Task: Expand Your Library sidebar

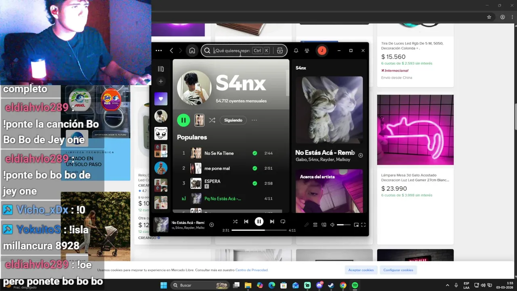Action: click(161, 69)
